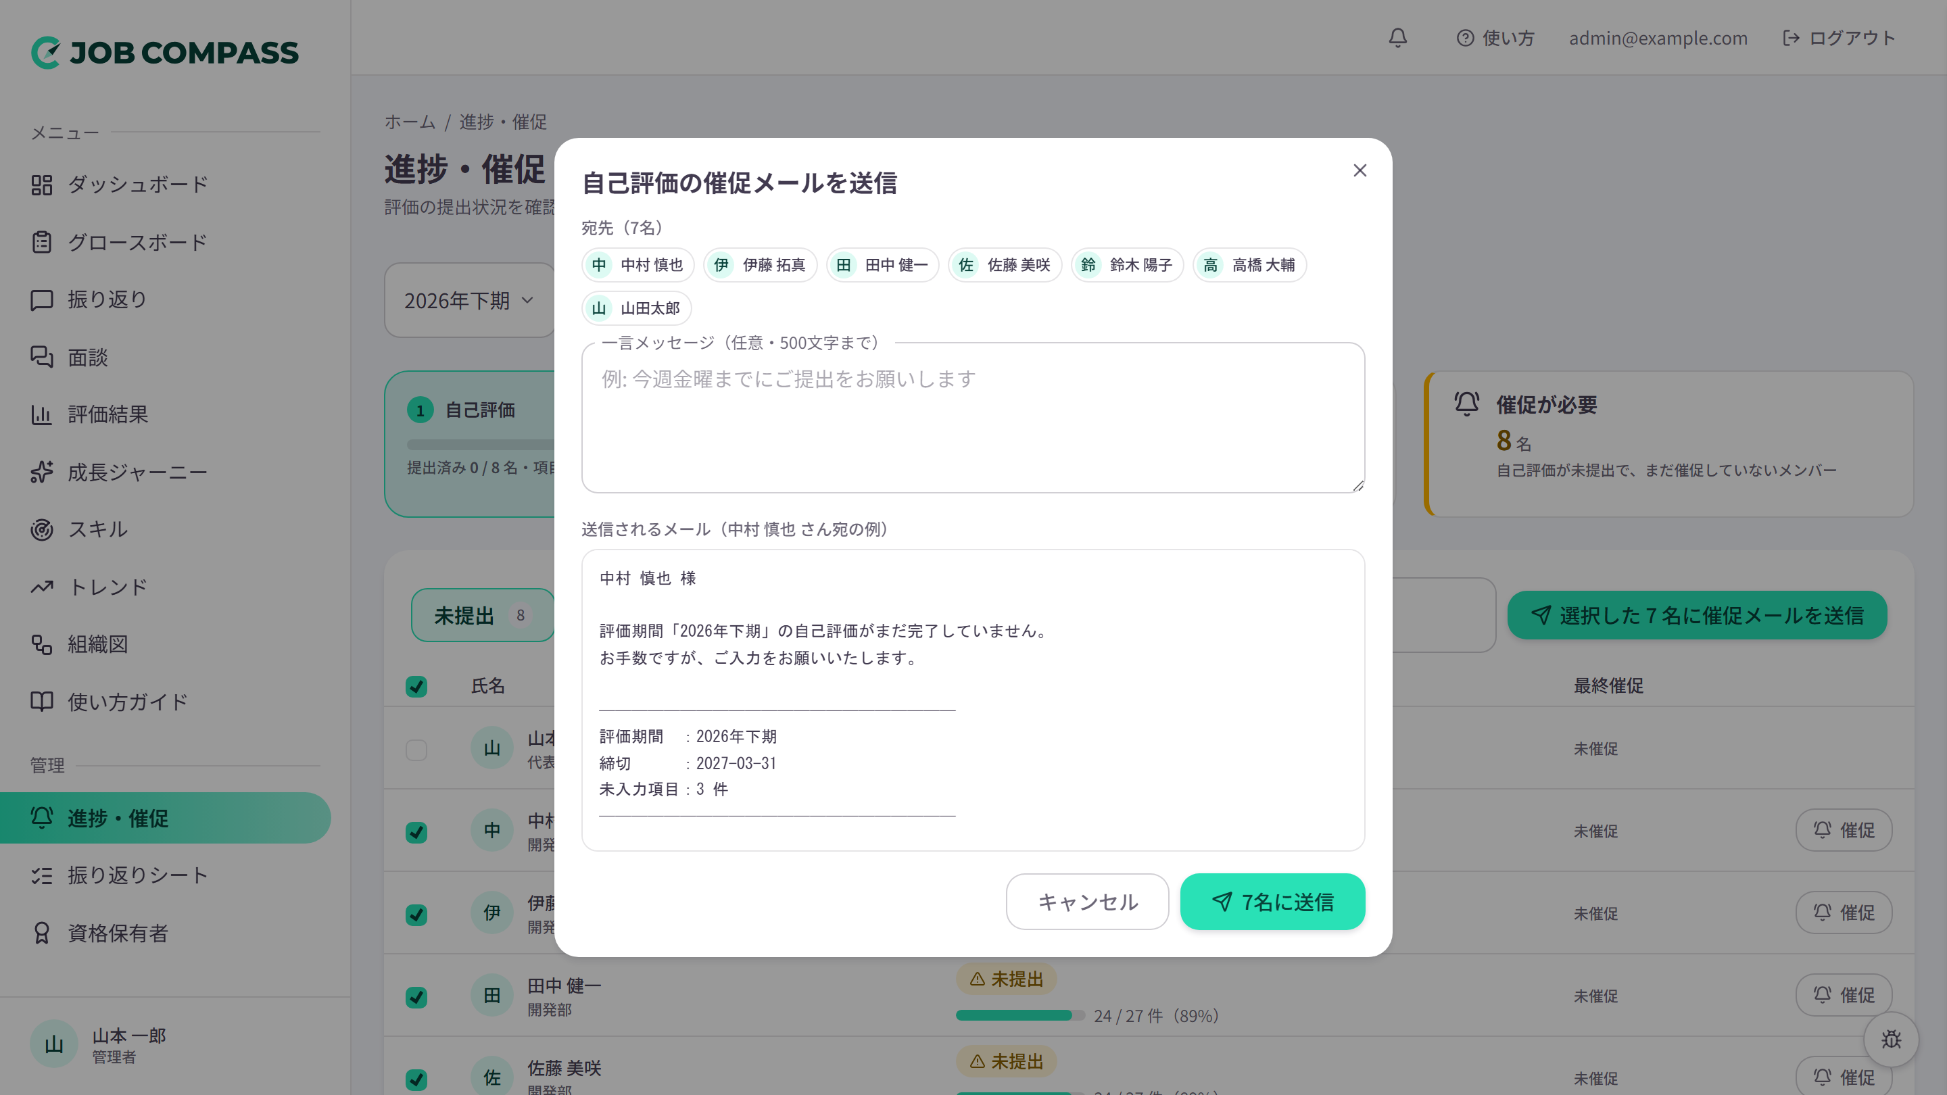The height and width of the screenshot is (1095, 1947).
Task: Click the 資格保有者 award icon
Action: 41,933
